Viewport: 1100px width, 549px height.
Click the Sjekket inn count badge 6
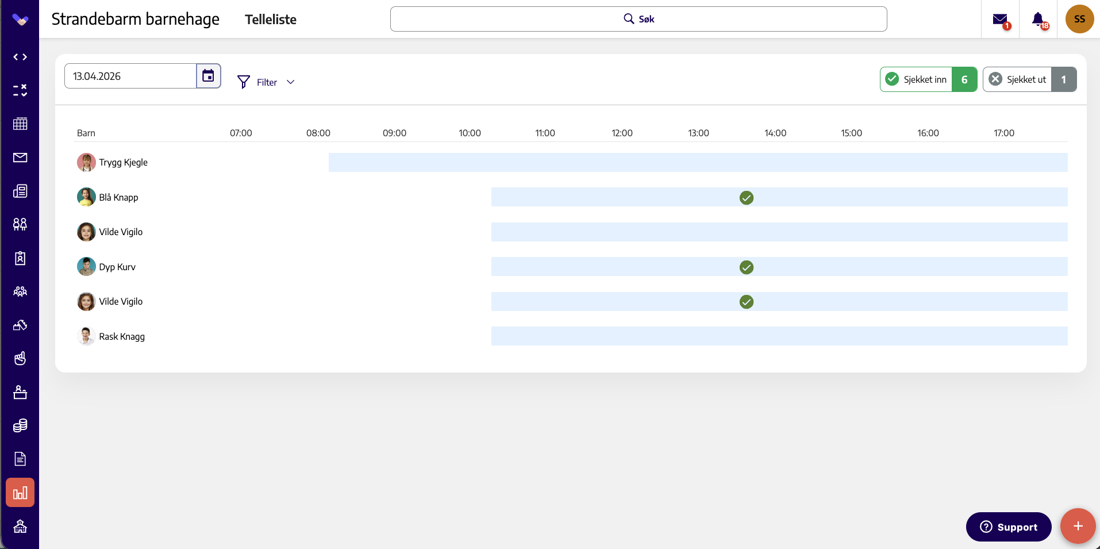click(x=964, y=79)
